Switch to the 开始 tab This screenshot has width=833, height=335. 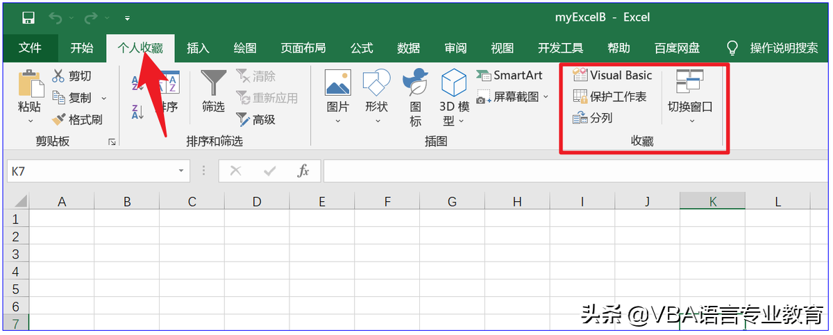click(x=81, y=48)
